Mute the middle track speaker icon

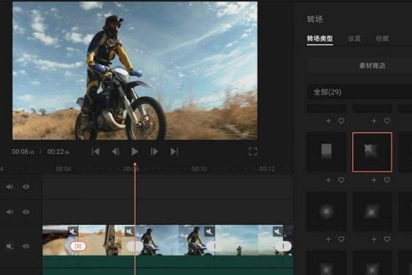click(x=10, y=212)
